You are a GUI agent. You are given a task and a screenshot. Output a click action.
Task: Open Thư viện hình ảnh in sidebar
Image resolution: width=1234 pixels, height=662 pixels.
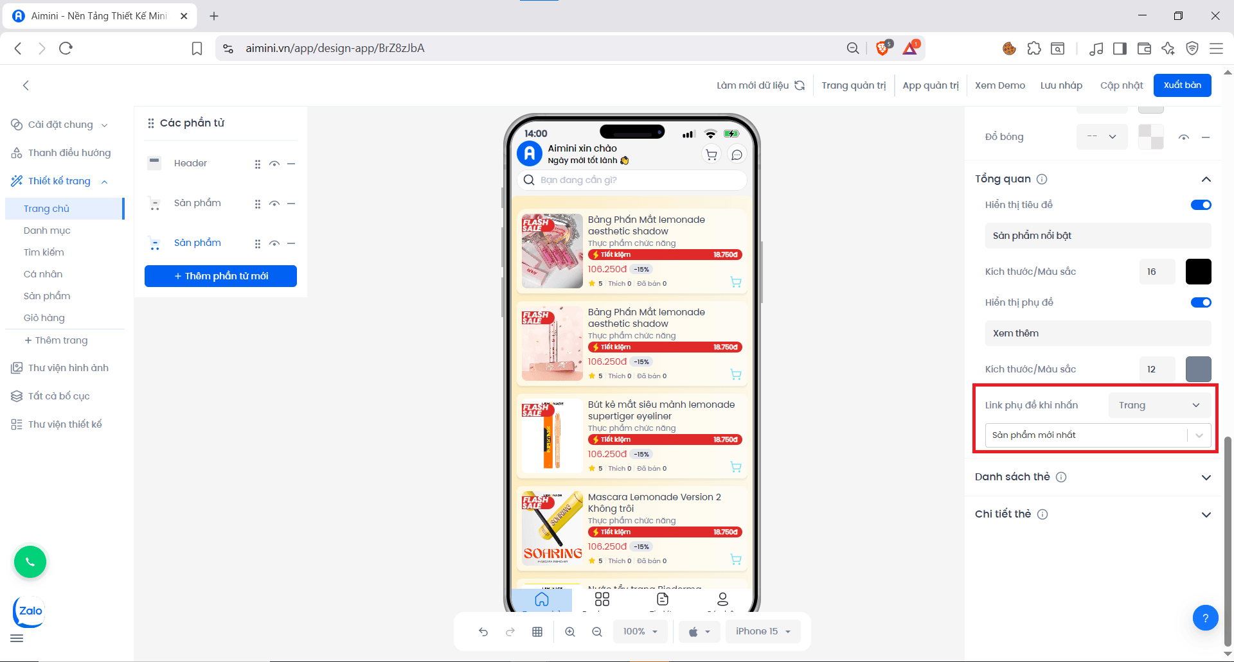(x=68, y=368)
